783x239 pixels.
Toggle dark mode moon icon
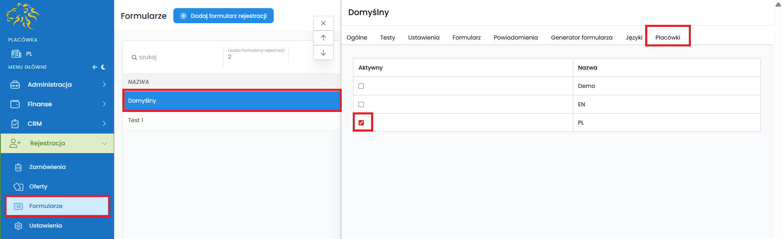(x=104, y=67)
